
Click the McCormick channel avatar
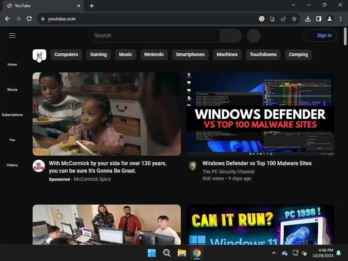click(x=39, y=166)
